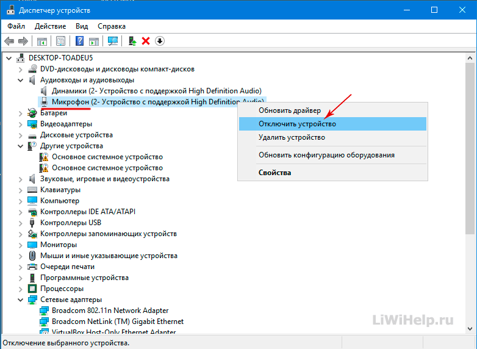The height and width of the screenshot is (349, 477).
Task: Click the DVD drive category icon
Action: click(x=32, y=69)
